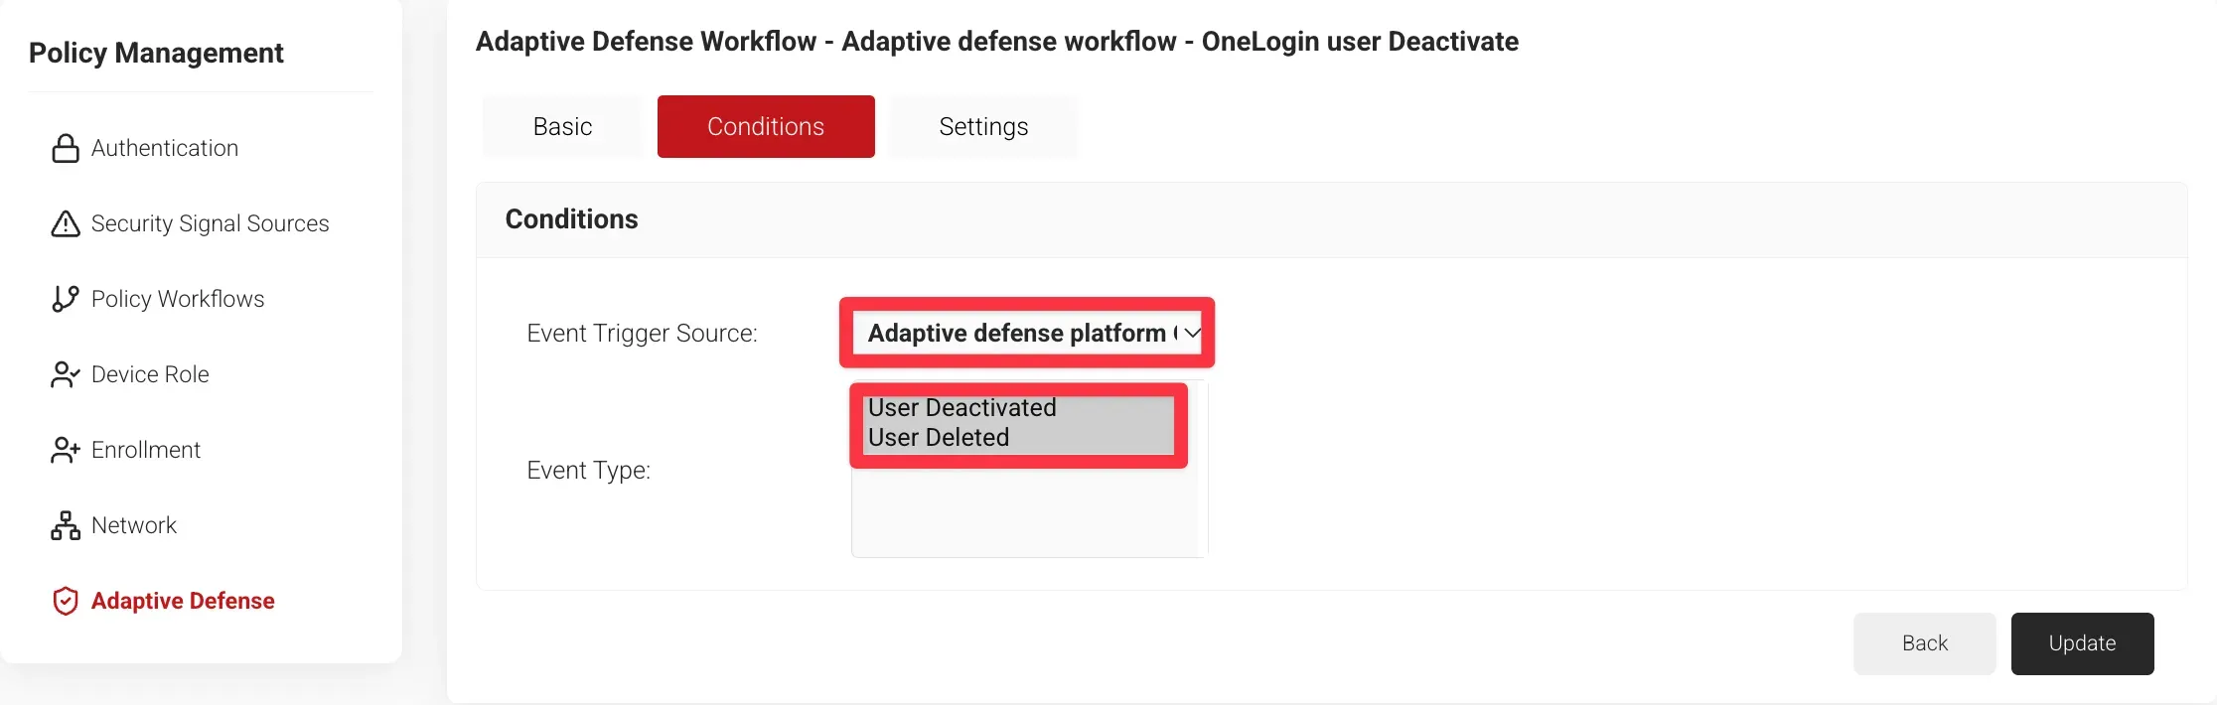Click empty area of Event Type listbox

[x=1028, y=511]
